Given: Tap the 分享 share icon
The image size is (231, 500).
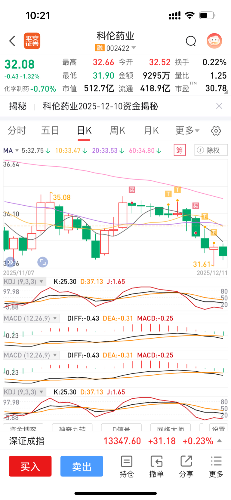Looking at the screenshot, I should (x=186, y=467).
